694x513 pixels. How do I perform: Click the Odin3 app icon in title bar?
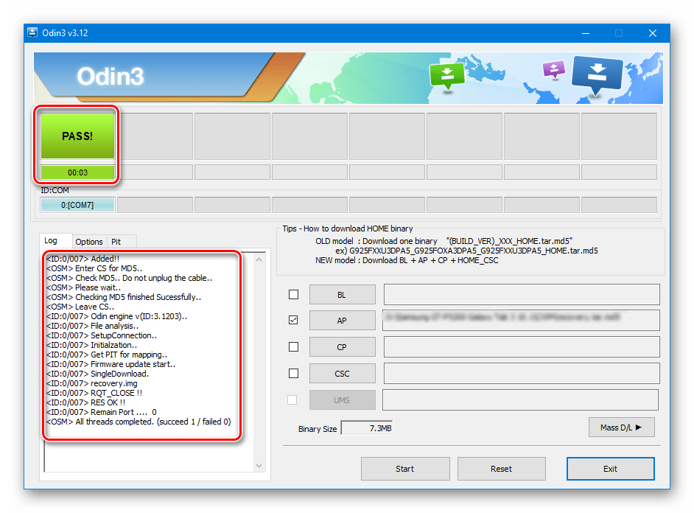coord(32,32)
